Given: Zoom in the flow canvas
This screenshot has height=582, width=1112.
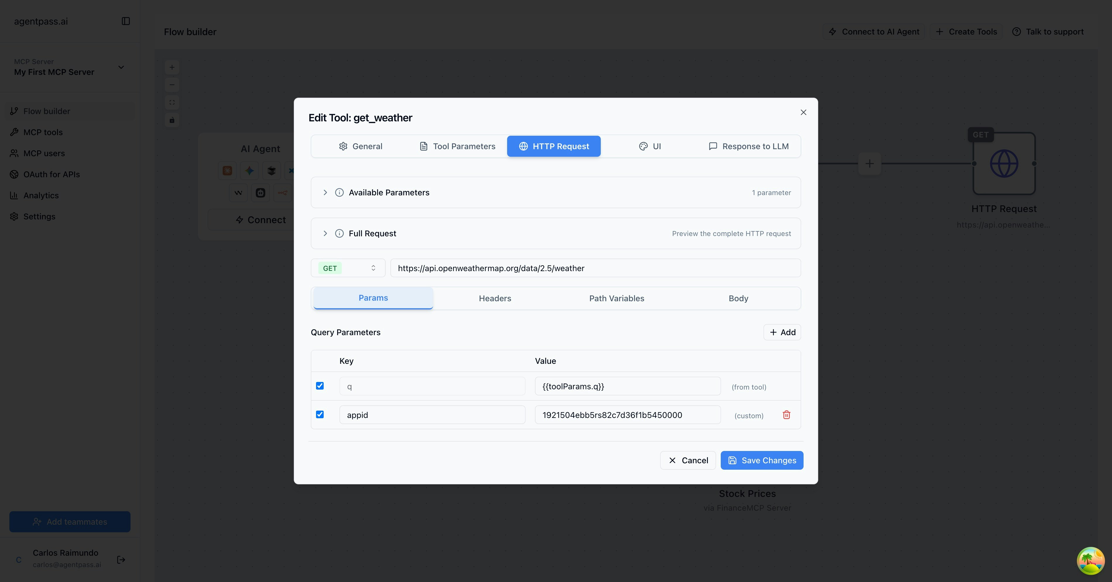Looking at the screenshot, I should click(172, 67).
